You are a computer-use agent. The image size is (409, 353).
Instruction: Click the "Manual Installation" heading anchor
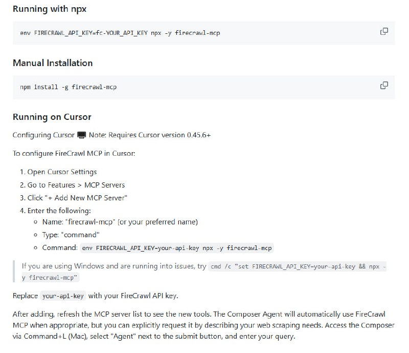click(x=52, y=63)
